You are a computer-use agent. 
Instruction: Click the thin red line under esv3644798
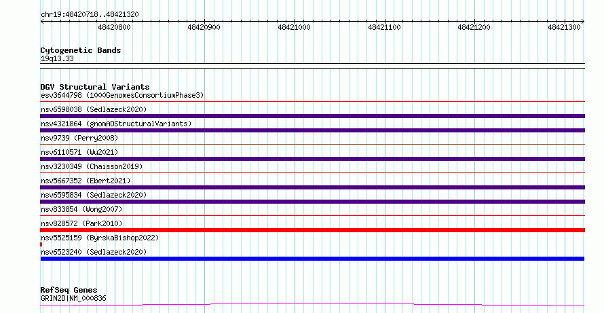click(312, 102)
